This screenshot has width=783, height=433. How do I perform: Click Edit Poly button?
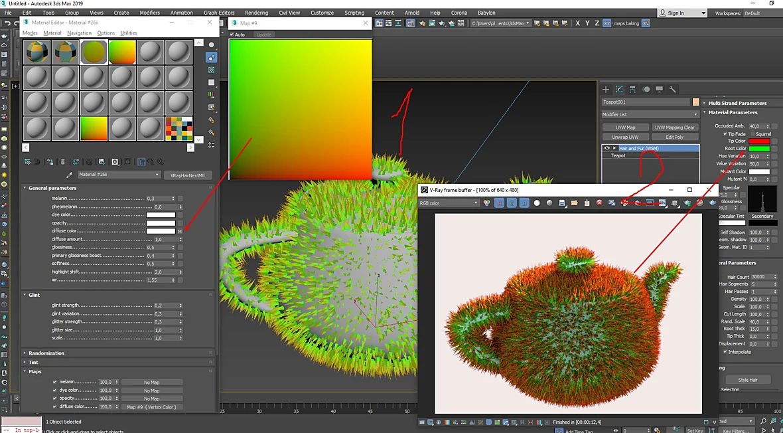[x=674, y=137]
